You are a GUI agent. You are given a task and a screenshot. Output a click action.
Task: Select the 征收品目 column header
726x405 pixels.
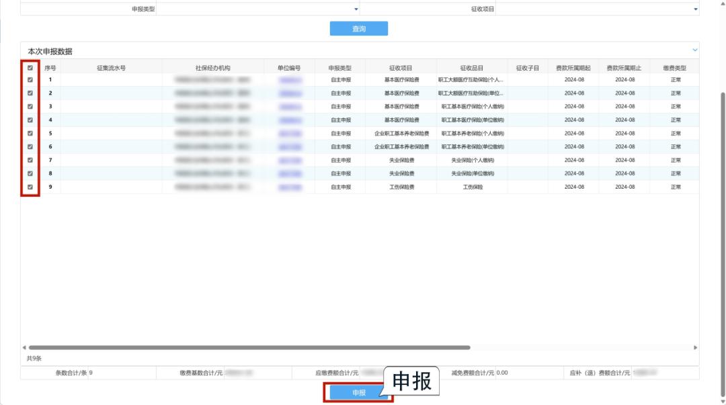472,68
